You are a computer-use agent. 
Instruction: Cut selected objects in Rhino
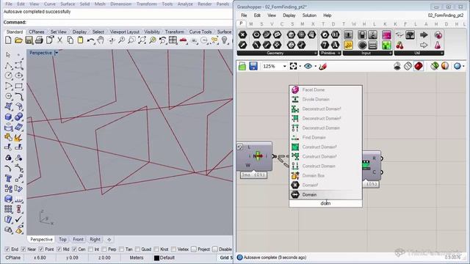point(59,40)
